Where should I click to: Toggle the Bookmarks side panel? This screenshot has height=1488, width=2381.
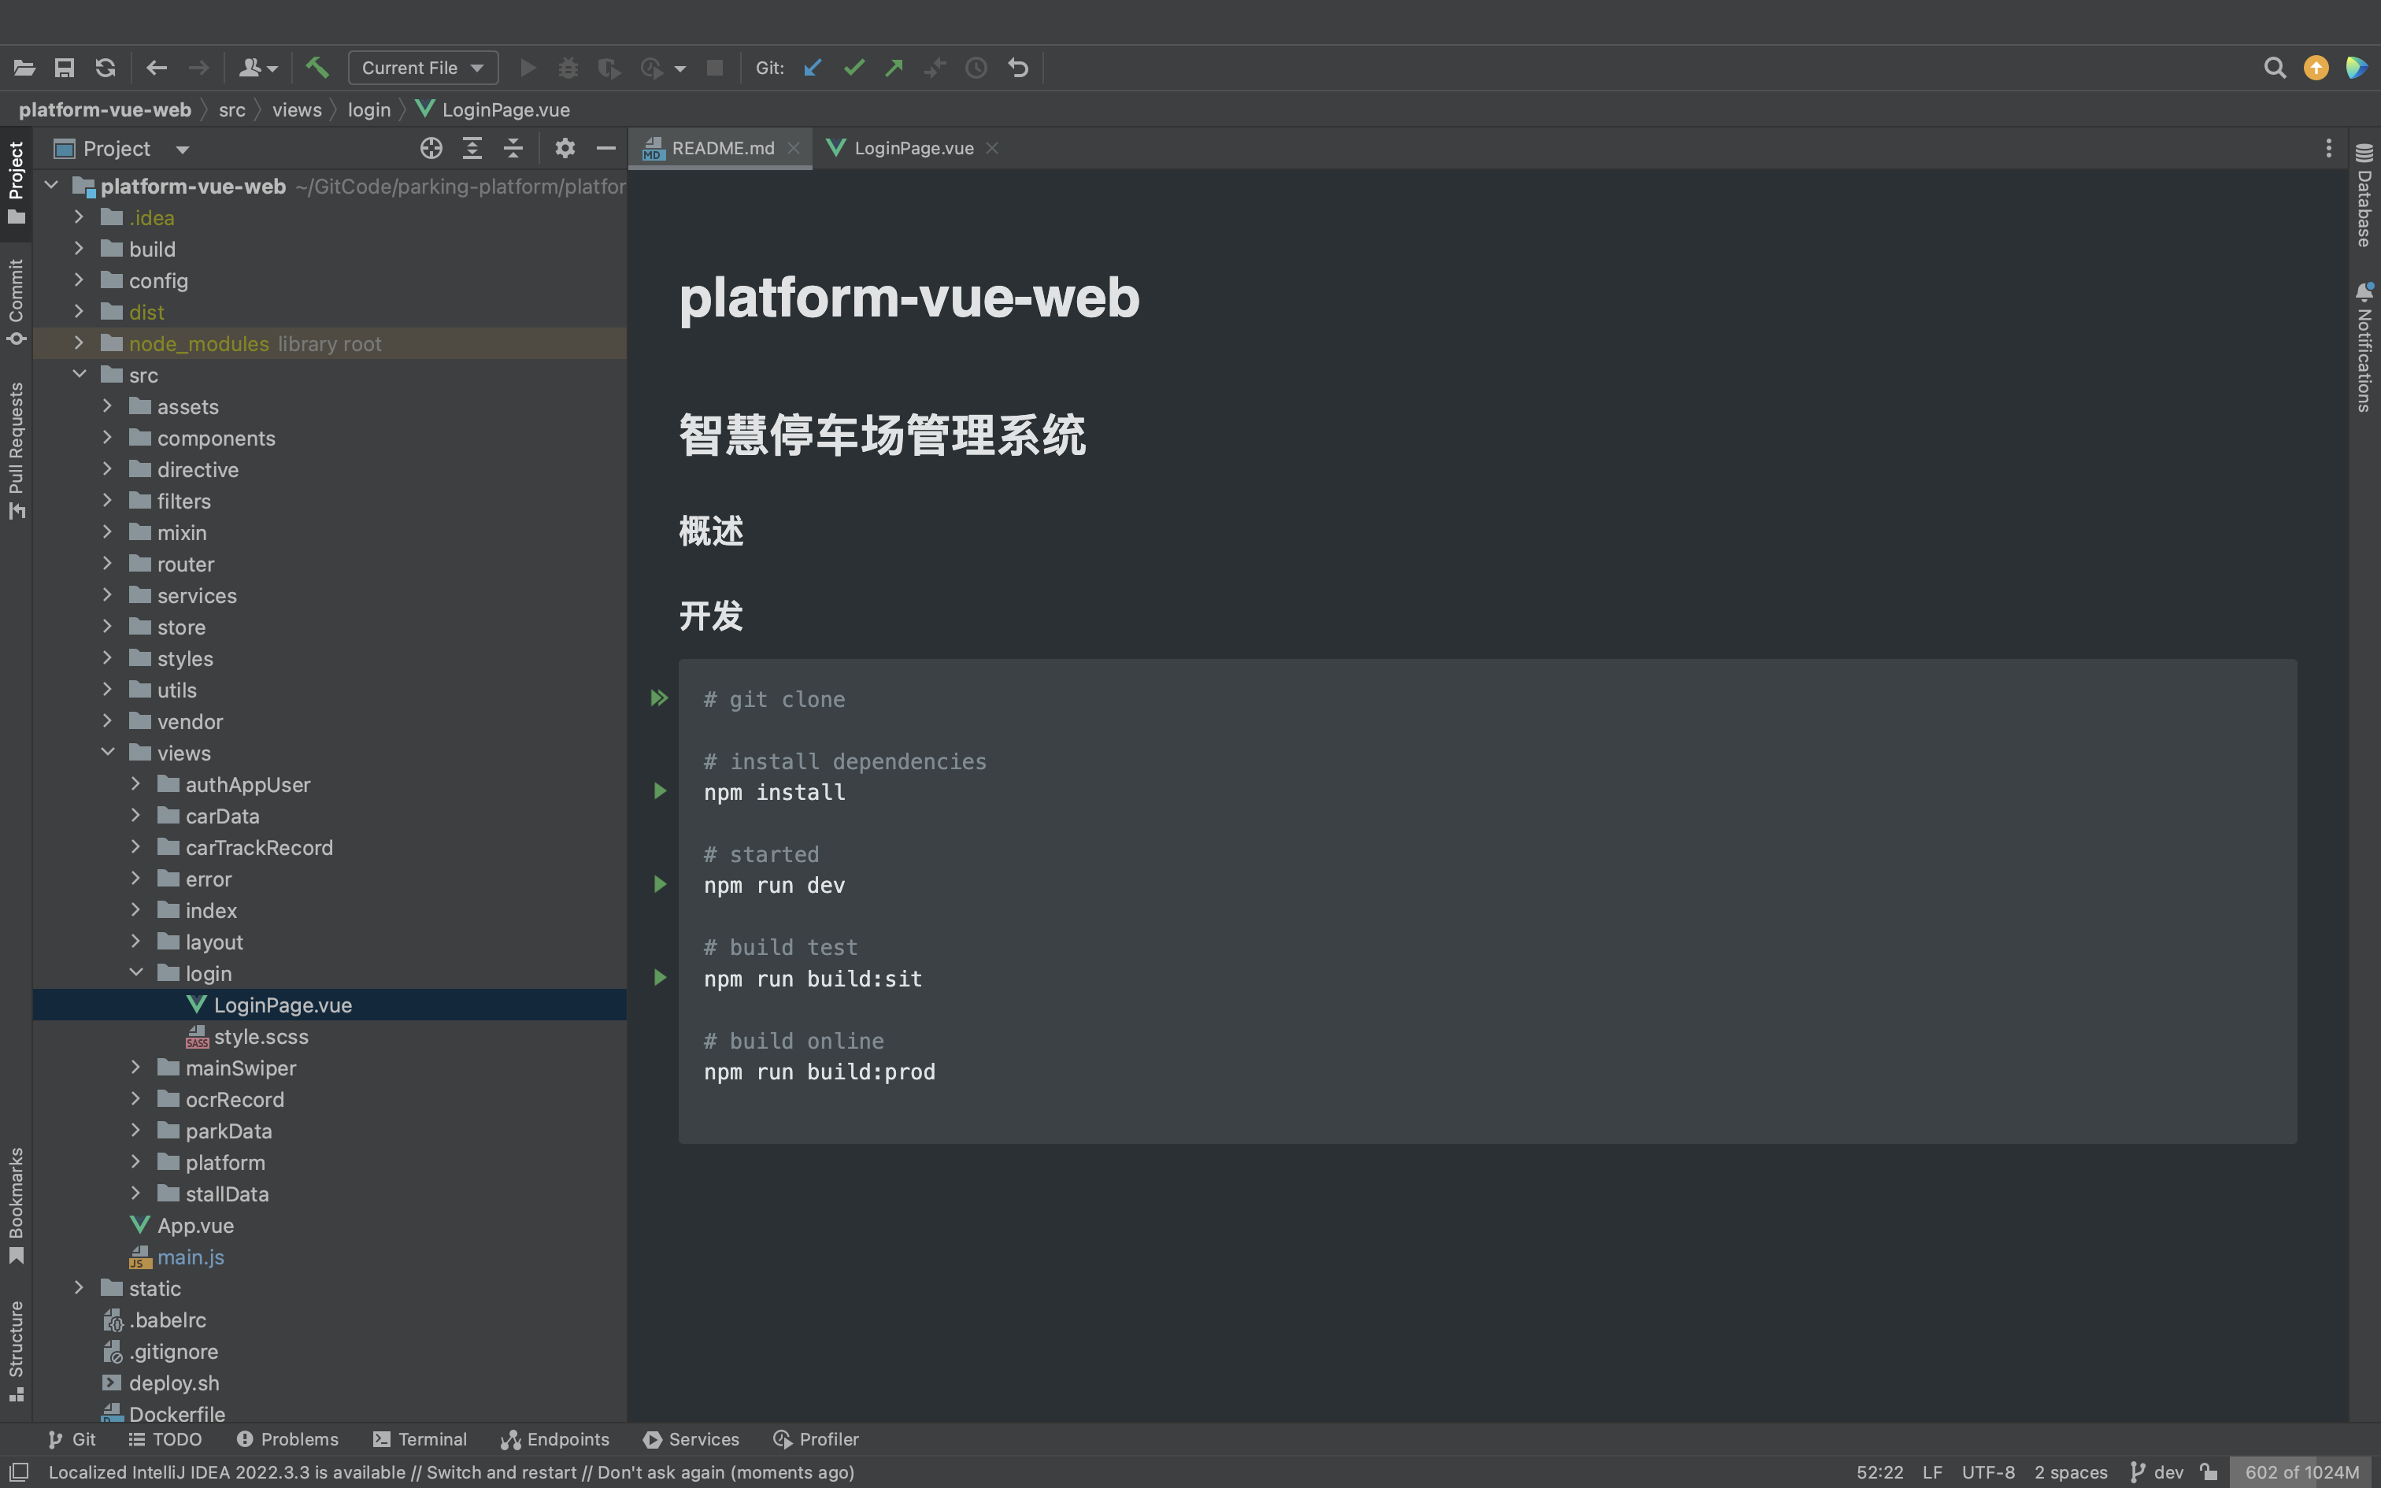pos(16,1204)
